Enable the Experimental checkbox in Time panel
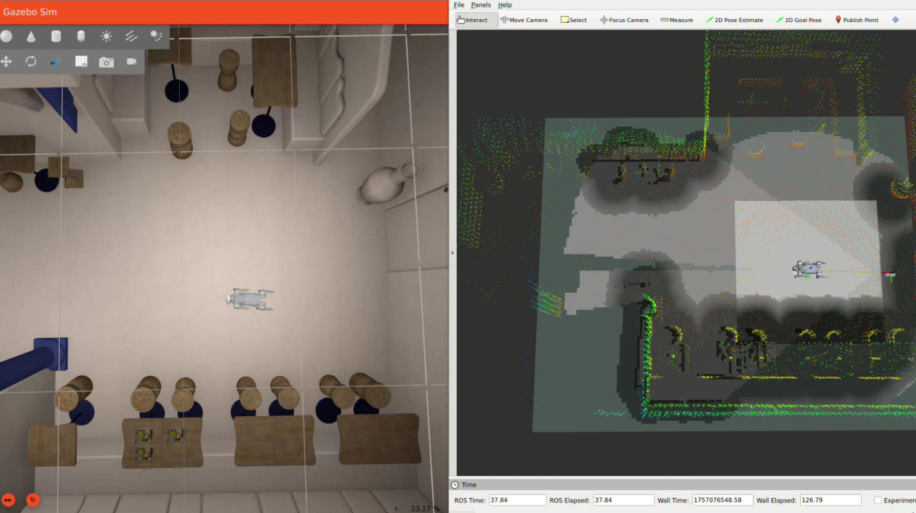 pos(878,500)
